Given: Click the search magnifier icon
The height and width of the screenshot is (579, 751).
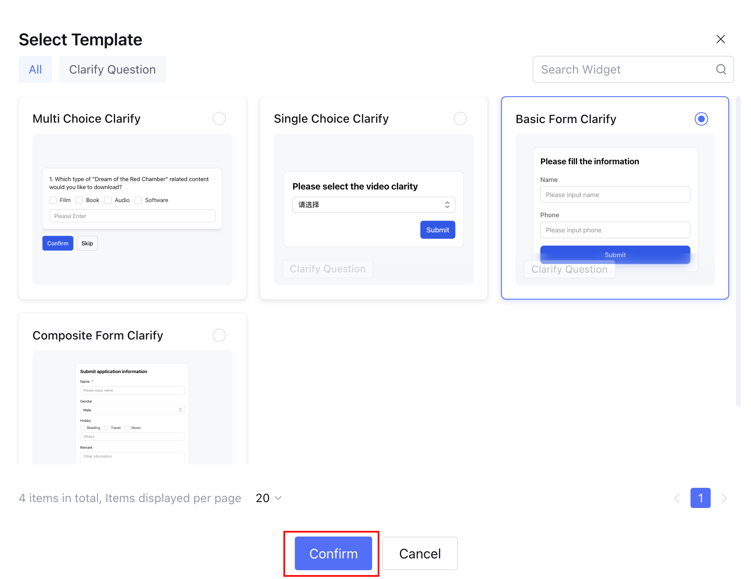Looking at the screenshot, I should click(721, 69).
